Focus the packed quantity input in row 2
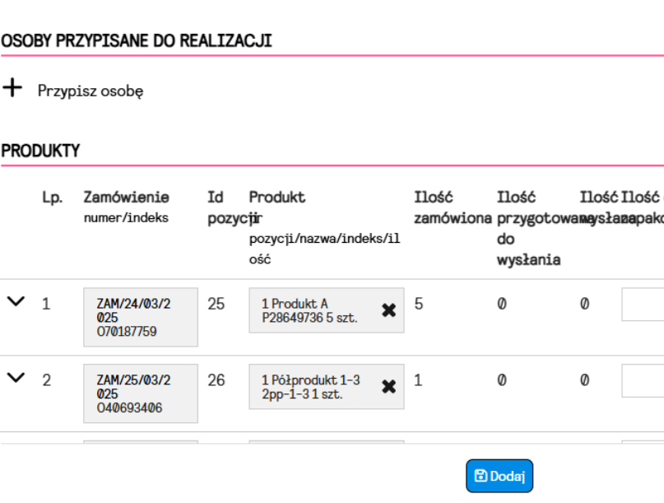Viewport: 664px width, 503px height. point(643,381)
